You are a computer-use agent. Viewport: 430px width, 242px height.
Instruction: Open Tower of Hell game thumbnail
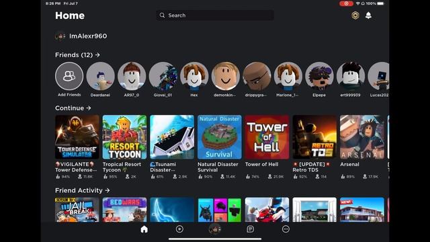[x=267, y=137]
